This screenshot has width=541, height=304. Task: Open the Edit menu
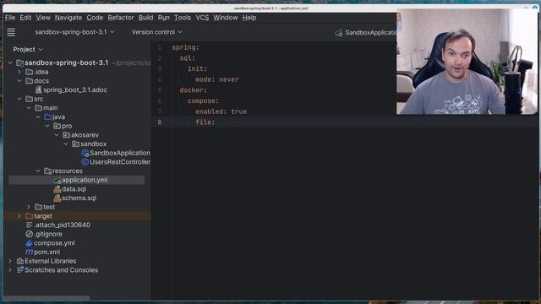coord(25,18)
